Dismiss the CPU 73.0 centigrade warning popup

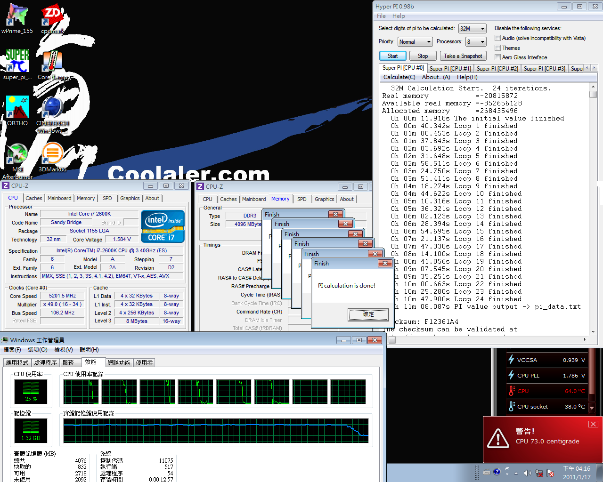click(x=593, y=424)
